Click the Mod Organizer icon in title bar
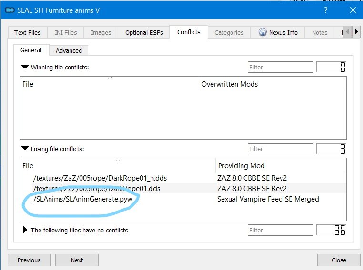The height and width of the screenshot is (270, 363). coord(10,10)
